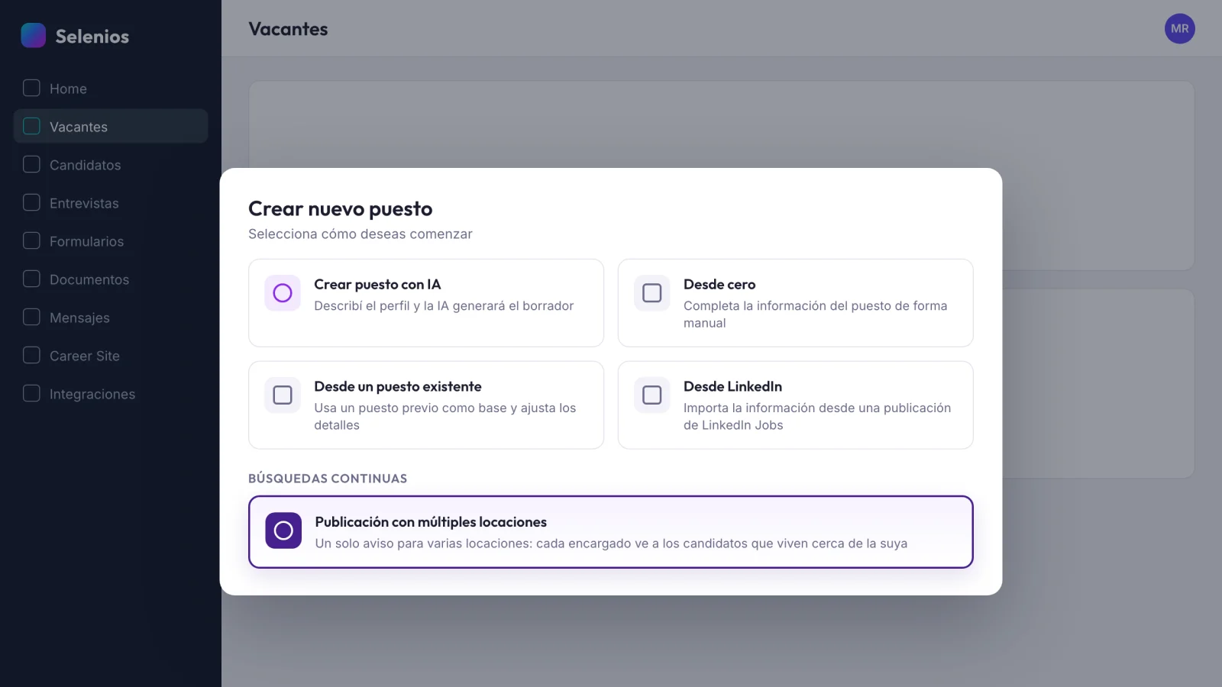1222x687 pixels.
Task: Click "Selecciona cómo deseas comenzar" subtitle
Action: pos(360,234)
